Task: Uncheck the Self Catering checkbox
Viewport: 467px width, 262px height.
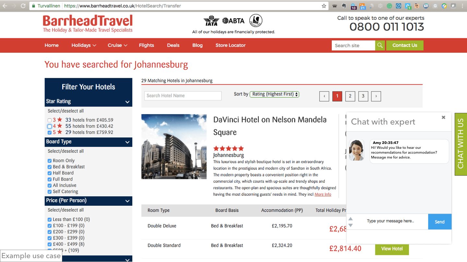Action: (50, 192)
